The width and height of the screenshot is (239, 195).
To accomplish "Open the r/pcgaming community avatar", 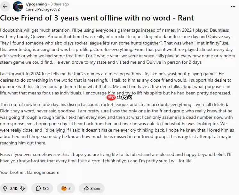I will tap(18, 6).
